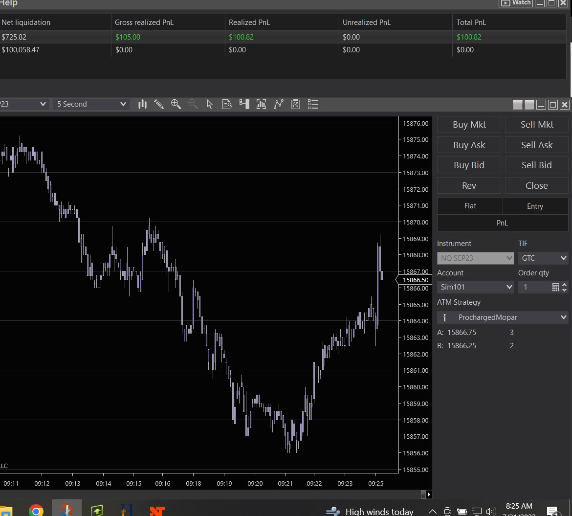Open the Help menu

point(9,3)
